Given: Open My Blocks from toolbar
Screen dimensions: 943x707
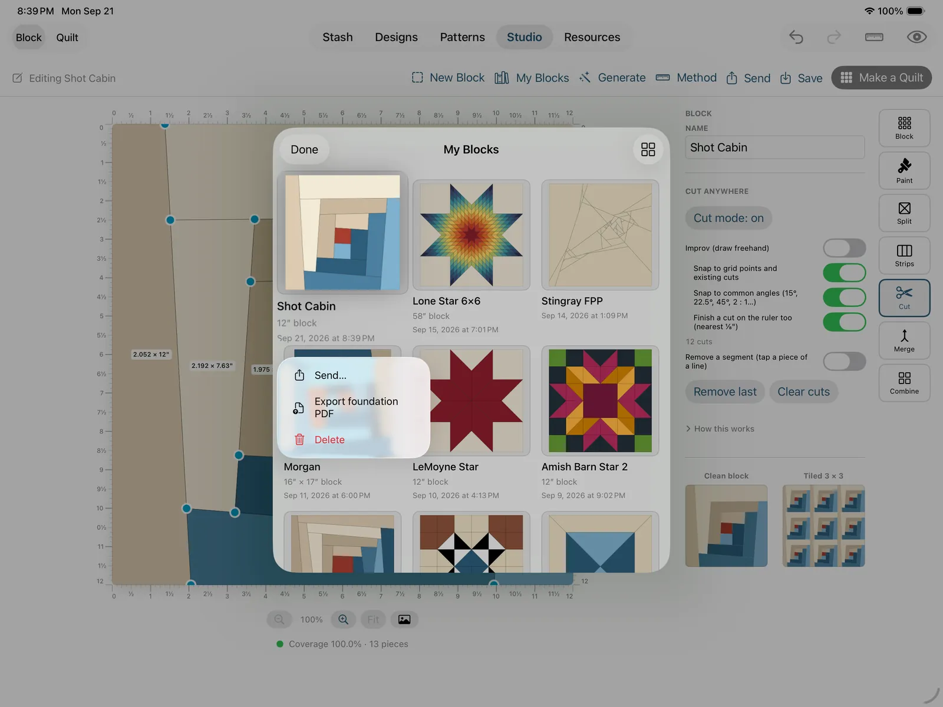Looking at the screenshot, I should 532,78.
